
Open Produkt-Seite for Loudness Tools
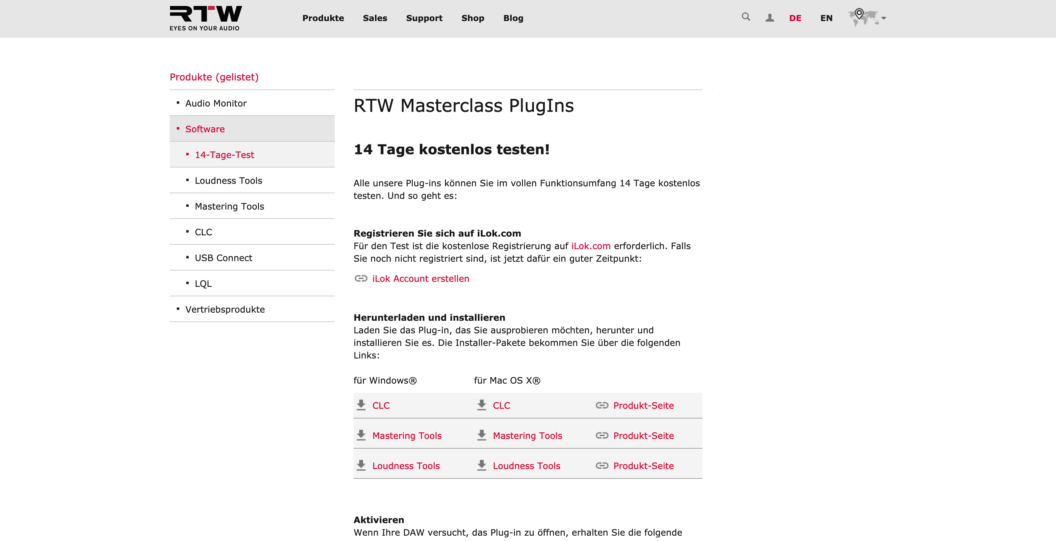[x=644, y=466]
